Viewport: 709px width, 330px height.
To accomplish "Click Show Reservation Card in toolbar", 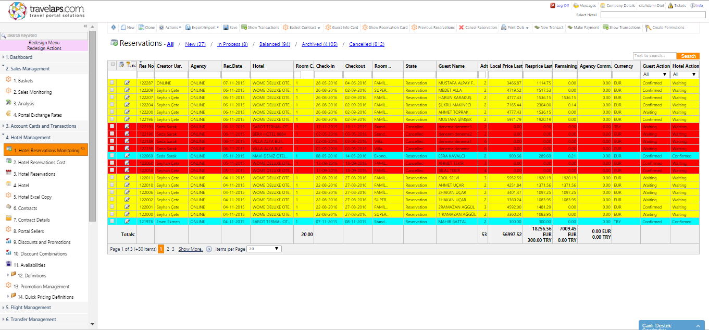I will pos(384,28).
